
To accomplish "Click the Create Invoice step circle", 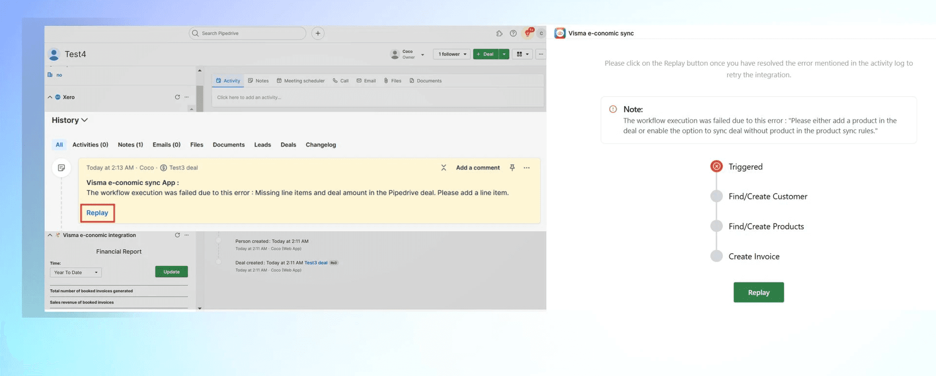I will [x=717, y=256].
